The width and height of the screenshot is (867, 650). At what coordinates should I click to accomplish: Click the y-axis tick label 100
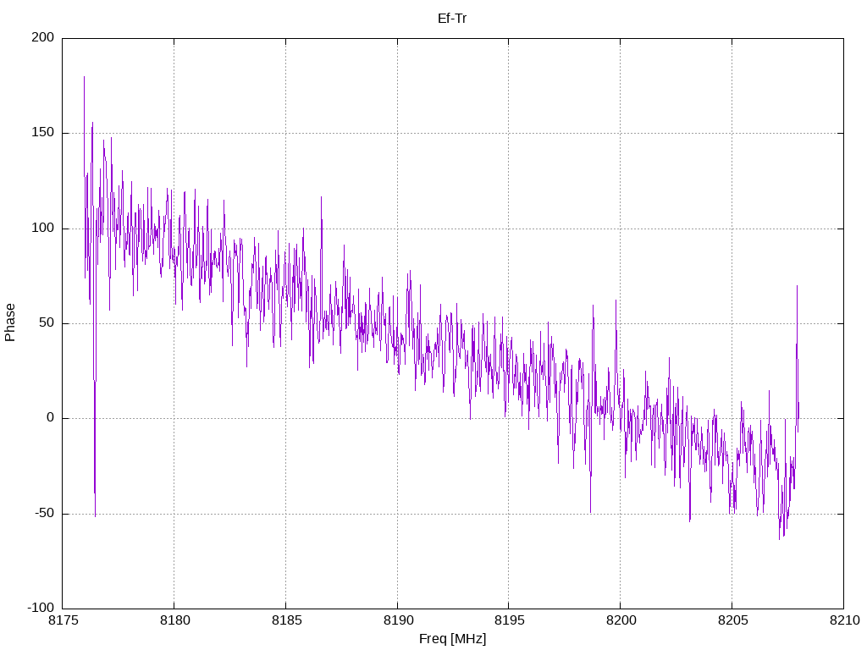(43, 229)
